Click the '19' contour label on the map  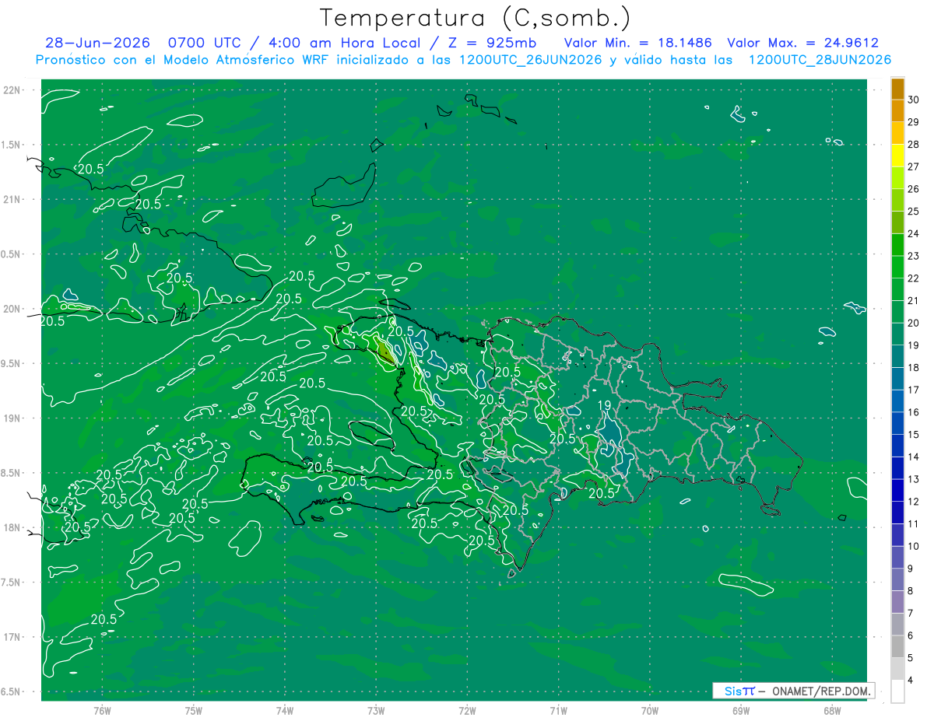click(x=605, y=406)
